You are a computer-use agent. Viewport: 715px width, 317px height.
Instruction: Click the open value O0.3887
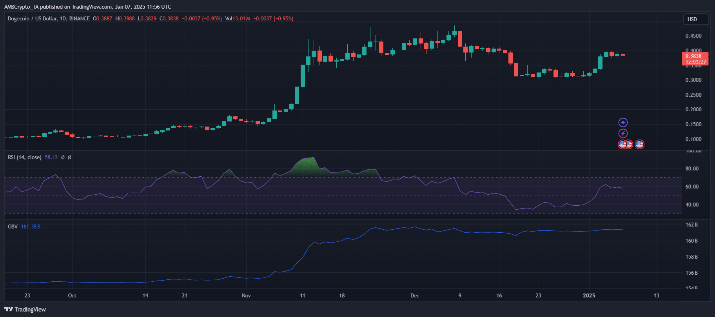[103, 18]
